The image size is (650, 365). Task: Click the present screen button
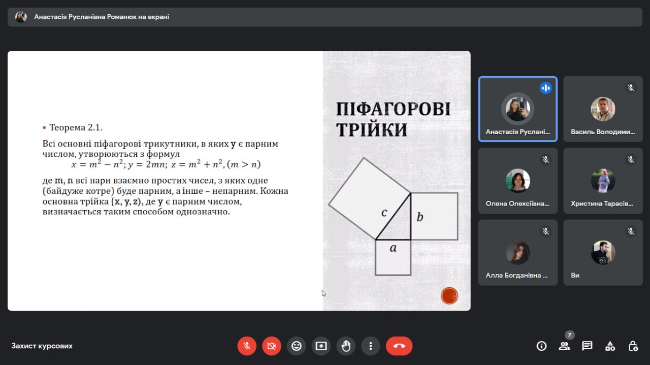[x=321, y=346]
